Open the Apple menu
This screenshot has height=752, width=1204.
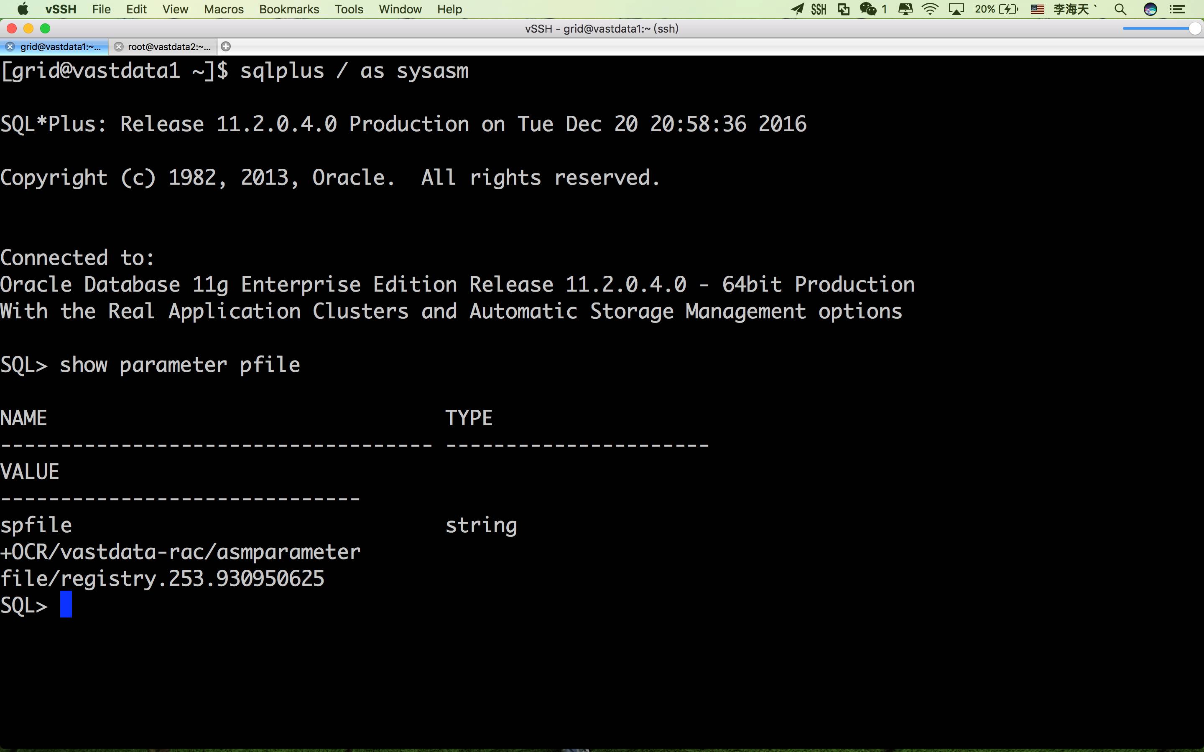(23, 9)
